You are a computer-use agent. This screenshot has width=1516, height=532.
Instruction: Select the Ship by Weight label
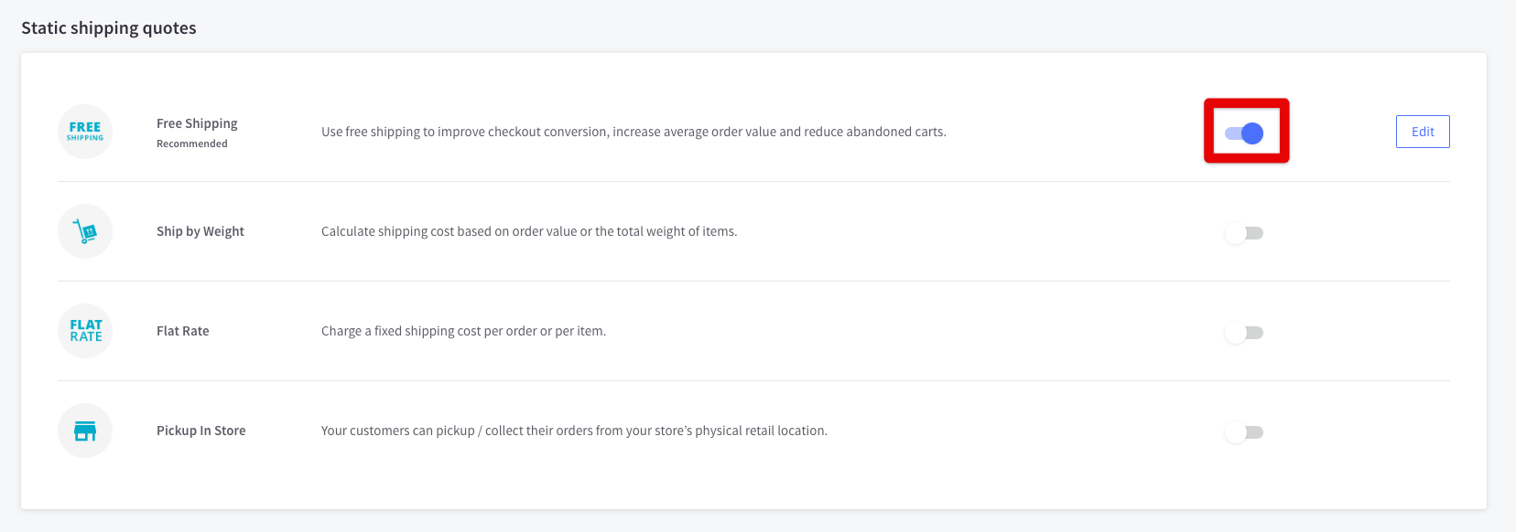coord(200,231)
